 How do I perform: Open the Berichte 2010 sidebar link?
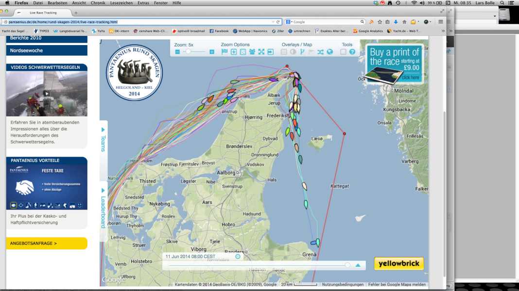[47, 39]
